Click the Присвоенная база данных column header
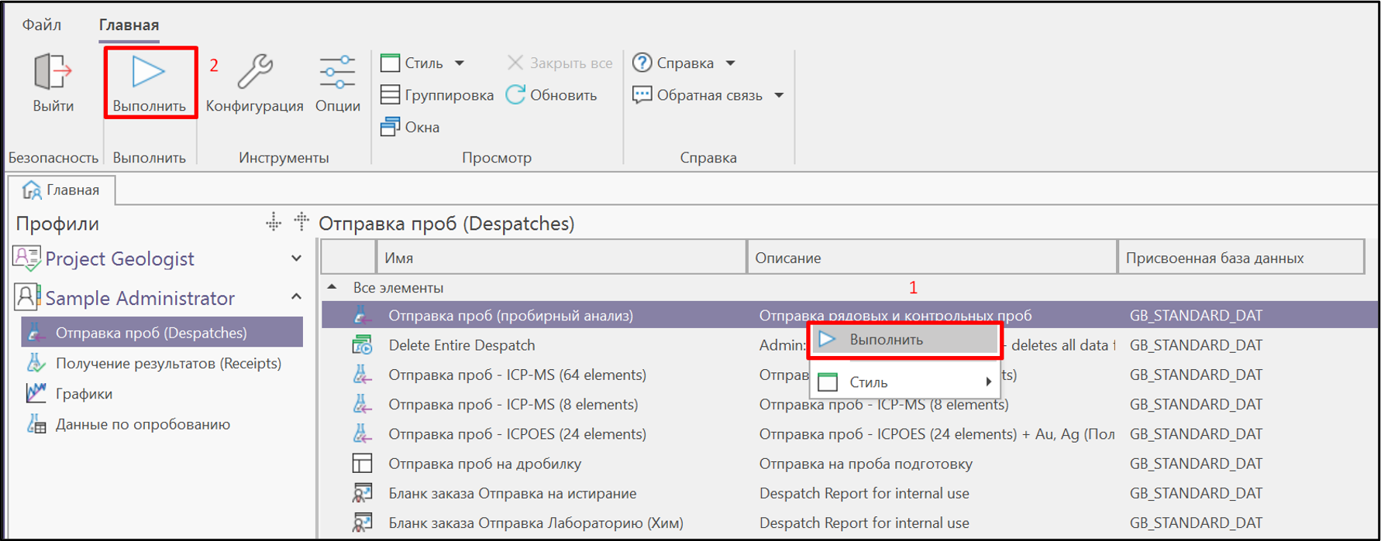The width and height of the screenshot is (1381, 541). click(1240, 258)
